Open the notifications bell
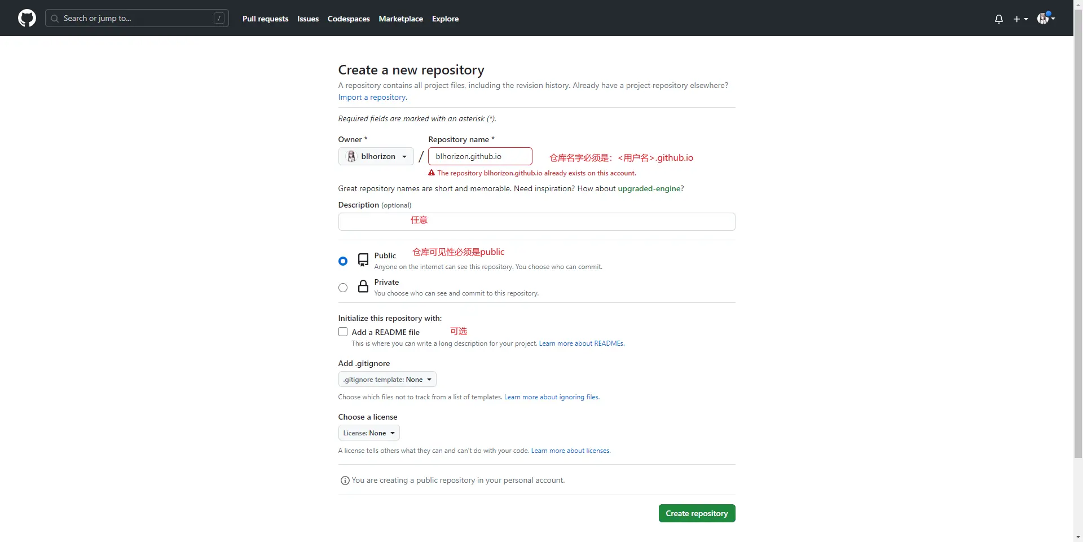 pos(999,19)
